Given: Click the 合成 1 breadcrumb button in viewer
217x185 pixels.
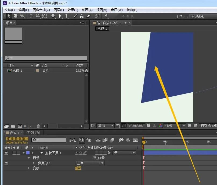Looking at the screenshot, I should tap(102, 29).
